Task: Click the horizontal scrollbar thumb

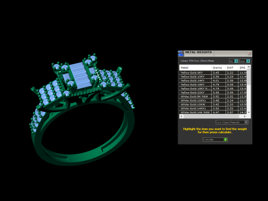Action: 211,116
